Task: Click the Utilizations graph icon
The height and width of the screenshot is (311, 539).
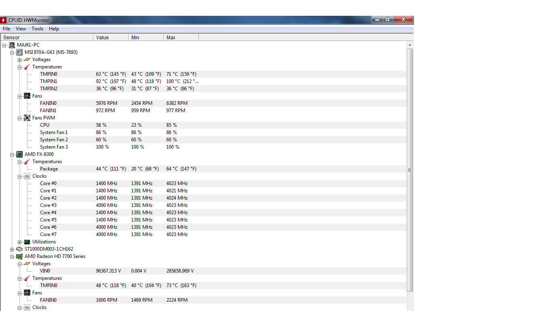Action: click(x=27, y=242)
